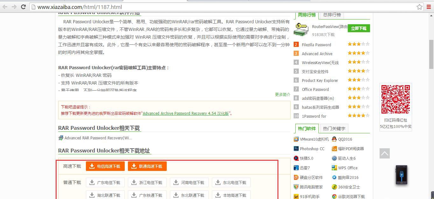This screenshot has width=434, height=199.
Task: Open Advanced Archive Password Recovery 4.54 link
Action: 186,113
